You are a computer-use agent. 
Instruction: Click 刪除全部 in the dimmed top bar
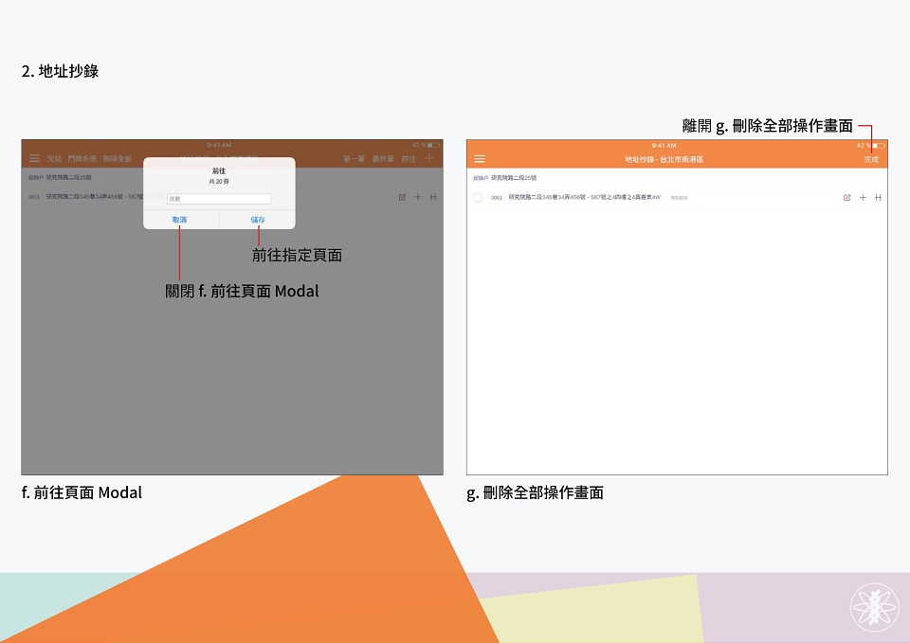click(x=118, y=158)
